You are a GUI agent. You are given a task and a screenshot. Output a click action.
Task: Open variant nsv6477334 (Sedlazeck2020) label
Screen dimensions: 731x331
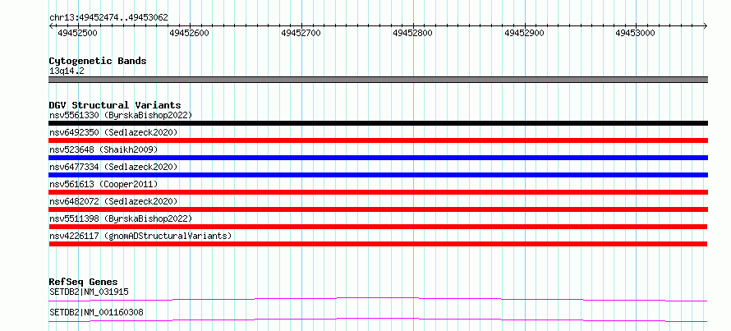[113, 167]
